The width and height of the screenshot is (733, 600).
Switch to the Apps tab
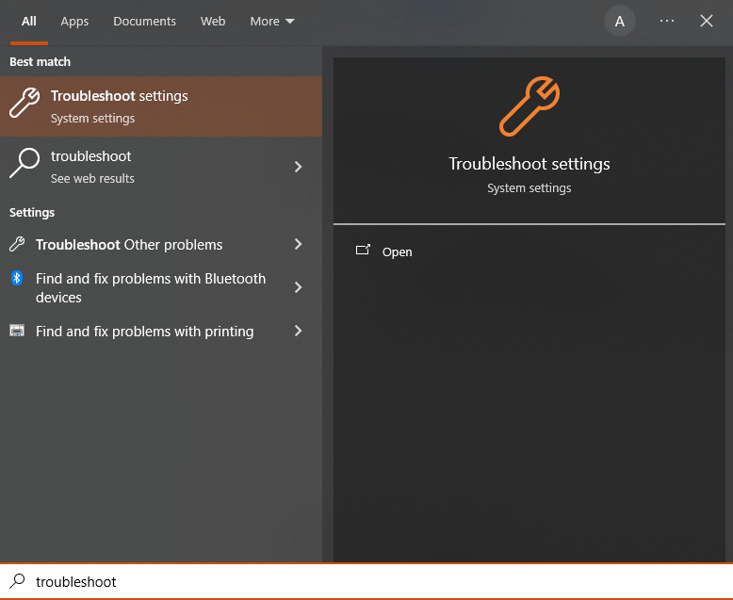pos(74,22)
